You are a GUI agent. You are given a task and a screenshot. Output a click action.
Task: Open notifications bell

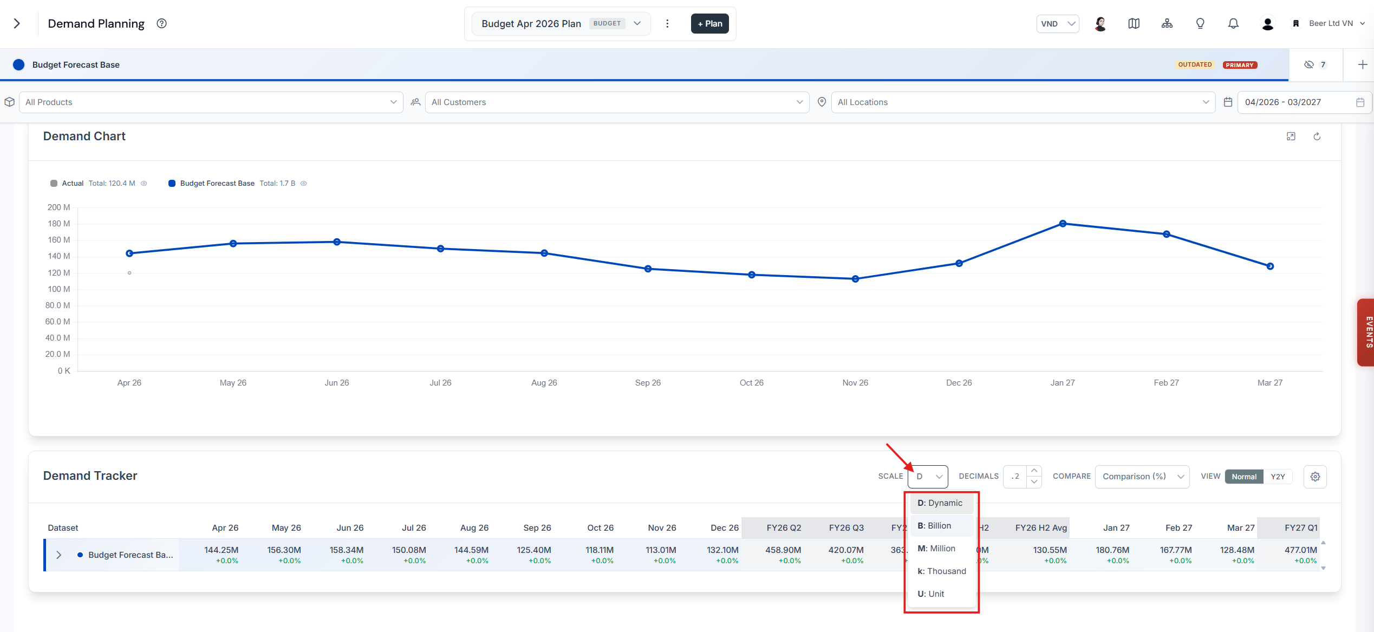(1233, 23)
